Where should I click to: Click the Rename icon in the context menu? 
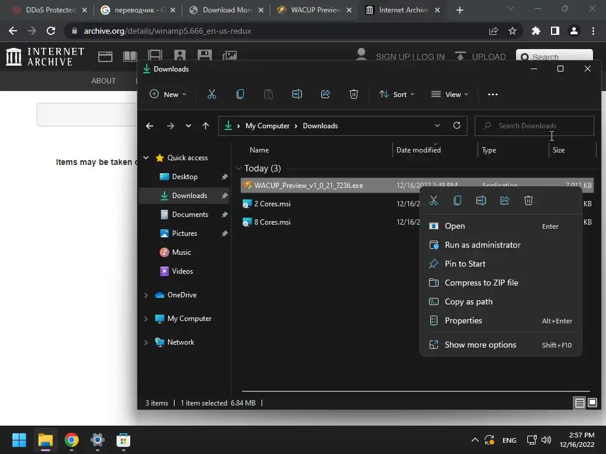click(x=481, y=200)
